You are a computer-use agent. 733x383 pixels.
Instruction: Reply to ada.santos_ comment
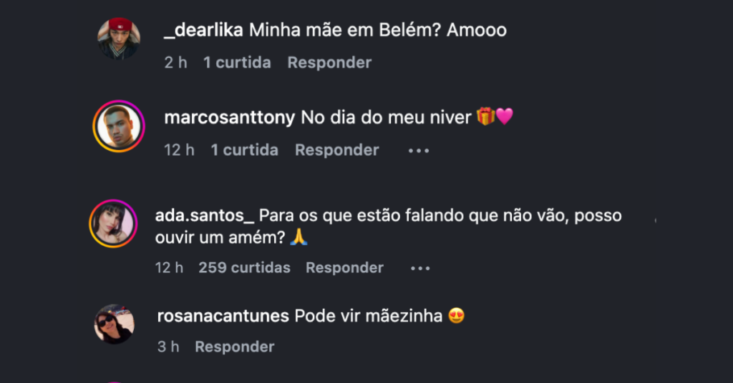(344, 268)
